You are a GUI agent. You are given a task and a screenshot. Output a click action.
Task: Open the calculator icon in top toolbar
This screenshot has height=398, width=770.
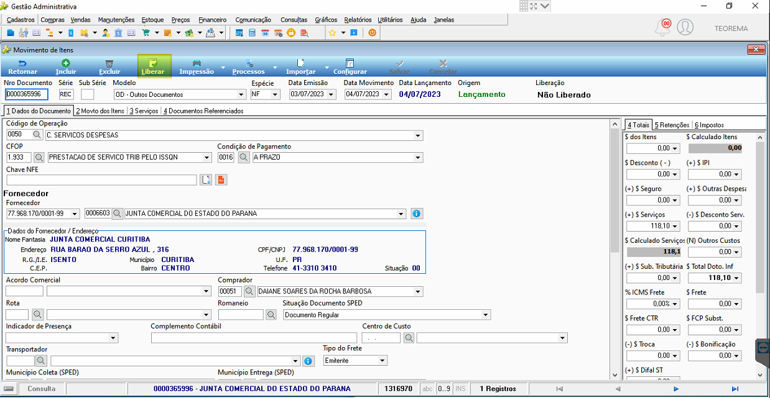(x=252, y=33)
